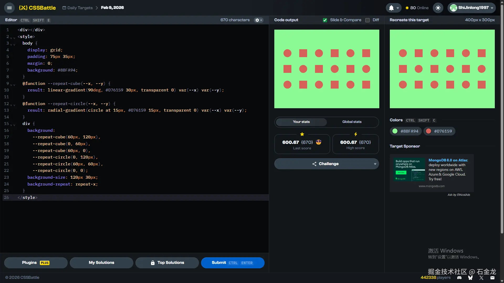Image resolution: width=504 pixels, height=283 pixels.
Task: Open ShiJinlong1997 user menu
Action: point(471,8)
